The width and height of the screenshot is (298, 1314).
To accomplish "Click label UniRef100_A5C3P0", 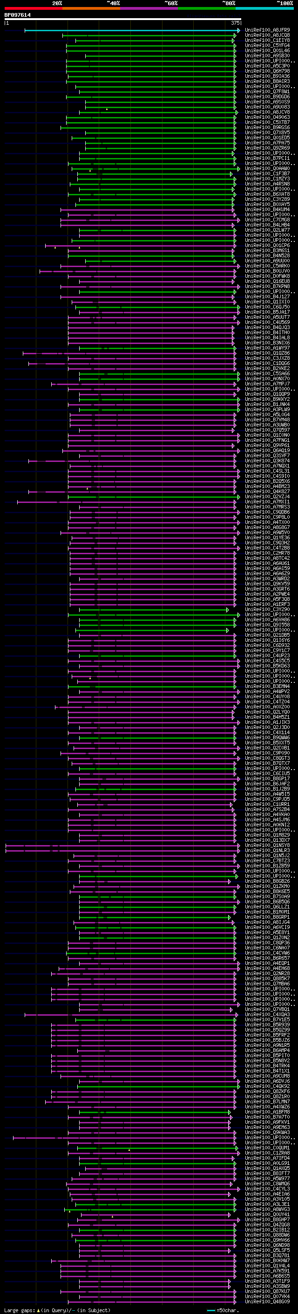I will (267, 66).
